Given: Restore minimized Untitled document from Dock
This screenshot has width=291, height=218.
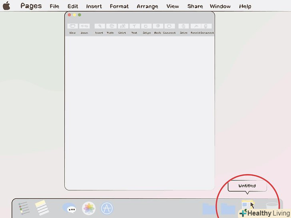Looking at the screenshot, I should (x=248, y=205).
